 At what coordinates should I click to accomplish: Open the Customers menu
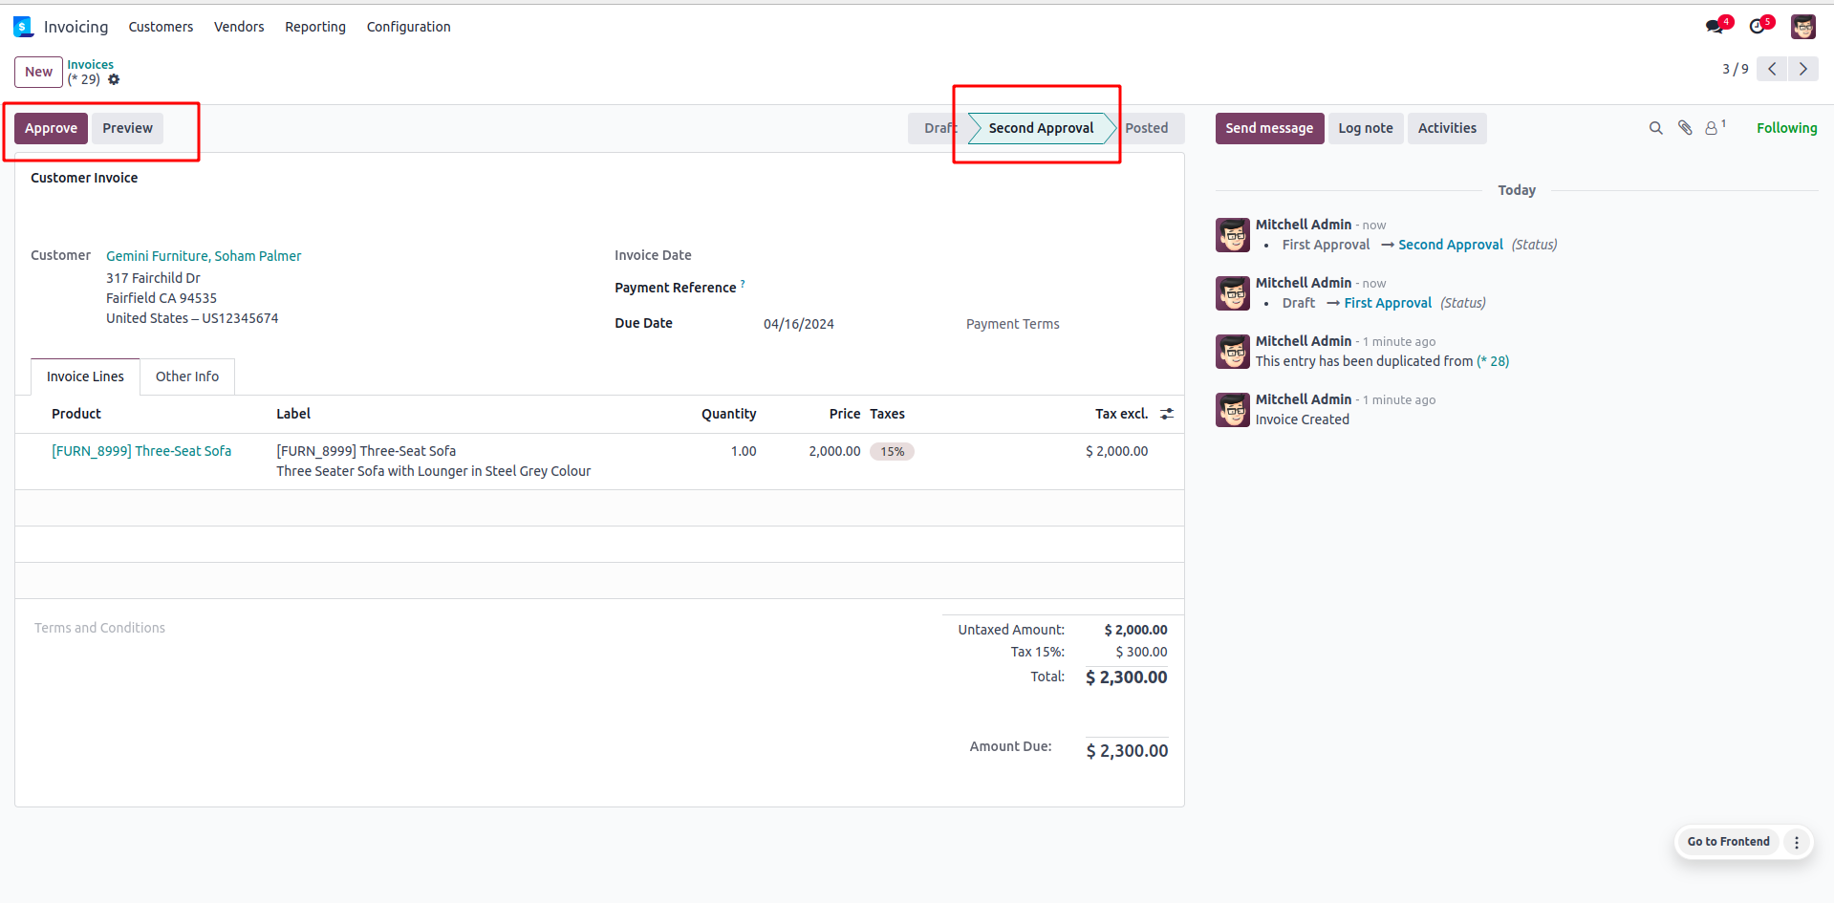161,27
